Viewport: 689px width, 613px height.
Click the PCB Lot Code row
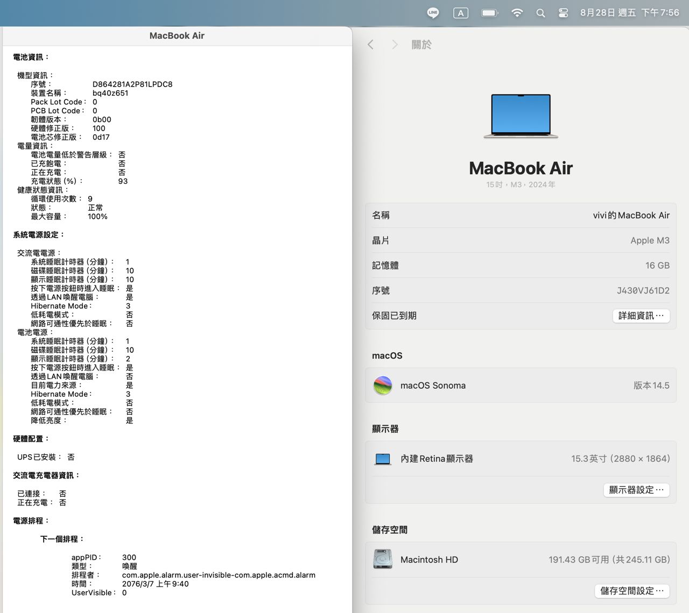point(64,111)
